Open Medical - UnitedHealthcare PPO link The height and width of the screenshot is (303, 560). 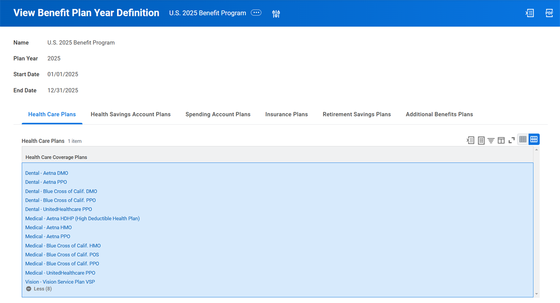(x=60, y=273)
